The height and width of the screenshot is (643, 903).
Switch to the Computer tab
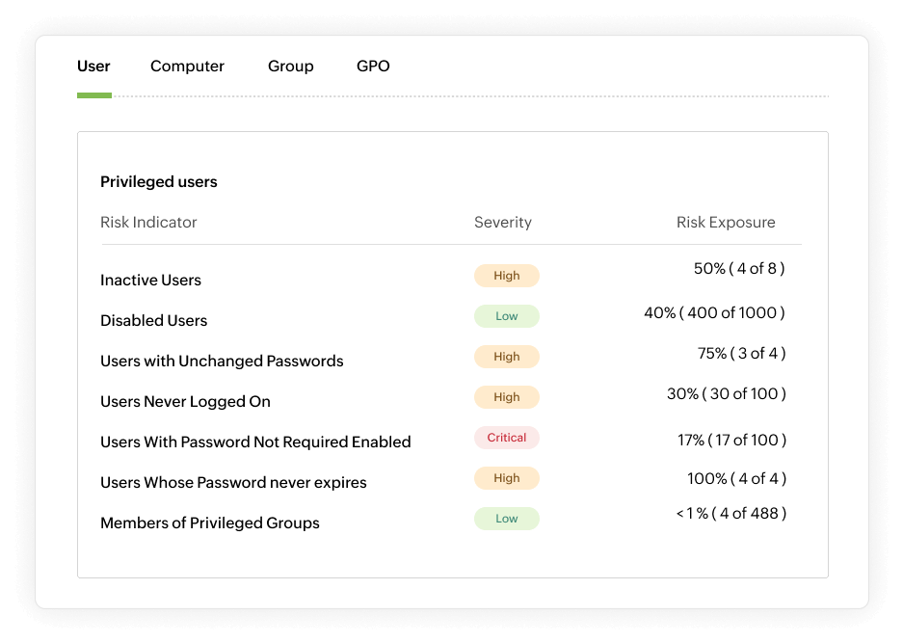tap(187, 66)
